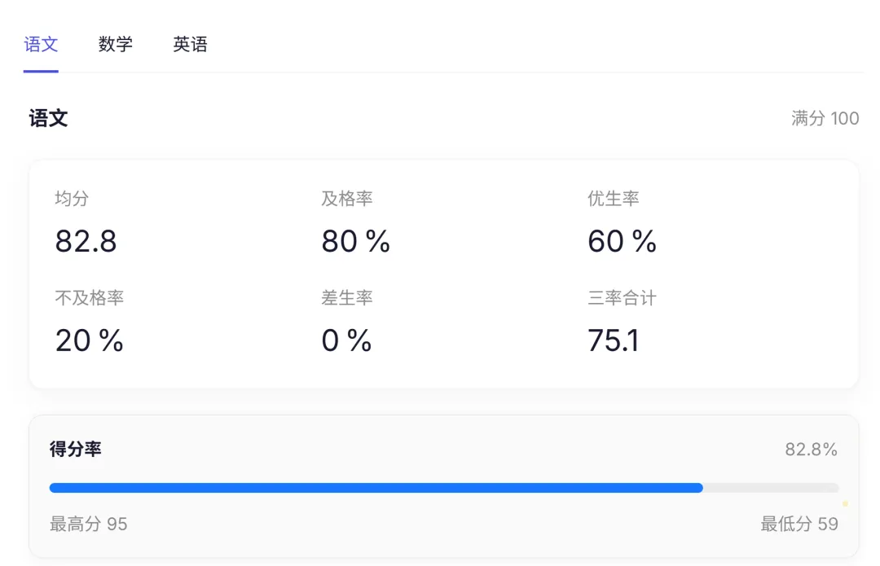This screenshot has width=880, height=566.
Task: Select the 60 % excellent rate value
Action: [622, 242]
